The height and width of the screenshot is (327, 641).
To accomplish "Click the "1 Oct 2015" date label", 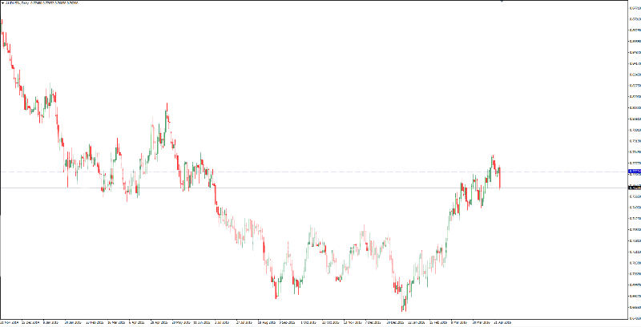I will 309,322.
